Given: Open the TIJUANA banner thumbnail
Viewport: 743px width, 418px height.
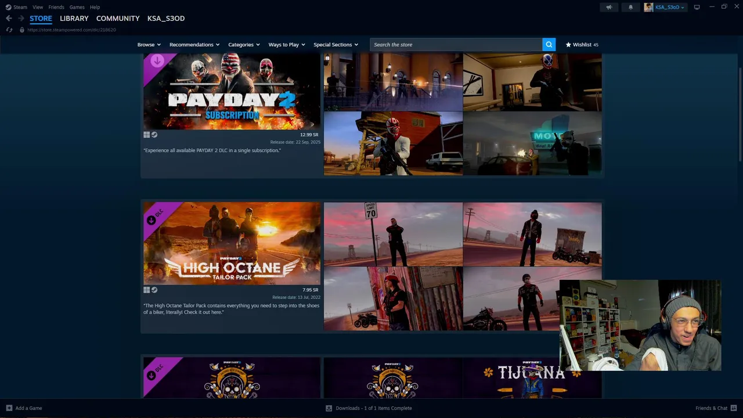Looking at the screenshot, I should point(532,378).
